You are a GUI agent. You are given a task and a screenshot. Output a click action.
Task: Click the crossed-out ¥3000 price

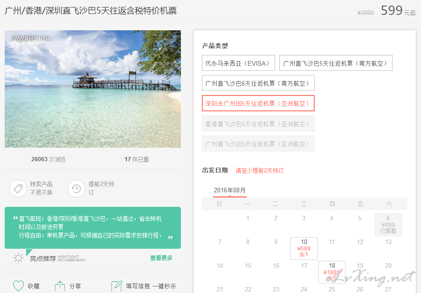[x=366, y=12]
